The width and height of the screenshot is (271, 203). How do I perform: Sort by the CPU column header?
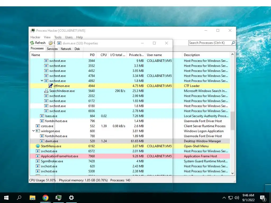point(102,55)
